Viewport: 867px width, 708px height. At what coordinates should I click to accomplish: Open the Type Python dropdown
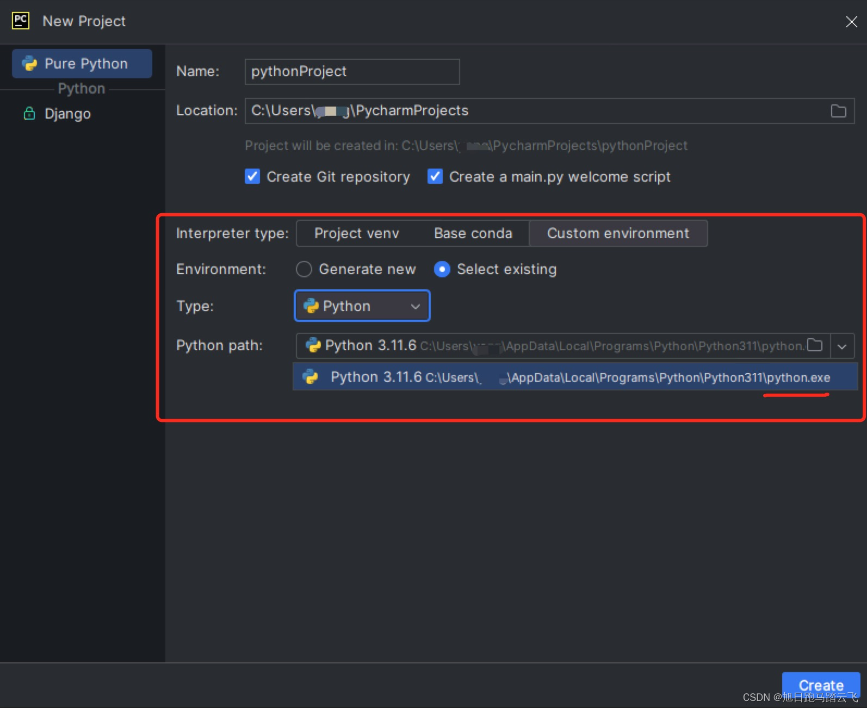pyautogui.click(x=362, y=306)
